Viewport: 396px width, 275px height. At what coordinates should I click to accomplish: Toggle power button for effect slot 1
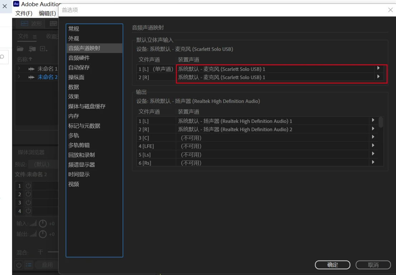[28, 186]
